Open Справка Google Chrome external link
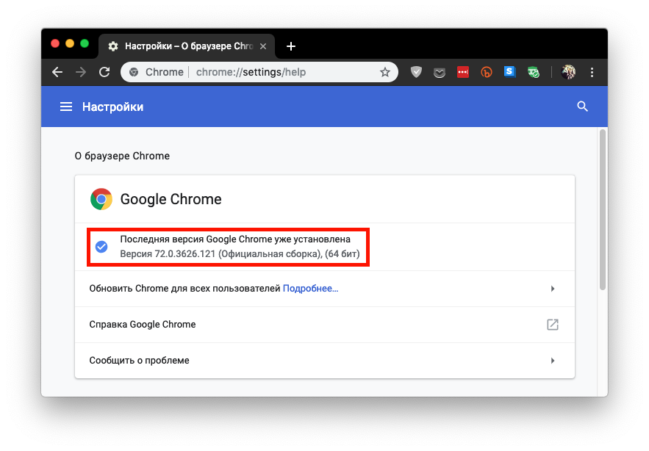Screen dimensions: 649x451 tap(553, 325)
